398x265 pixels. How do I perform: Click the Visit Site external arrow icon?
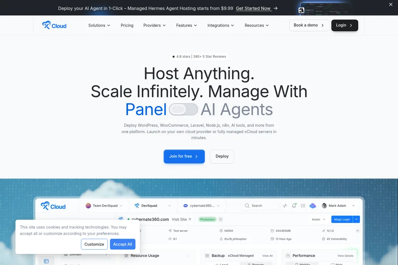189,219
